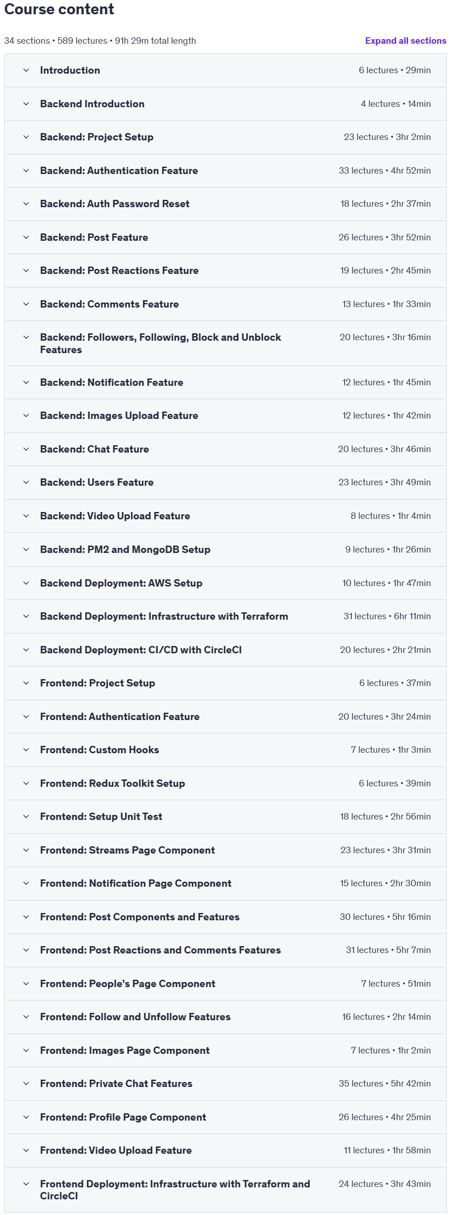450x1215 pixels.
Task: Expand Frontend: Project Setup chevron
Action: click(26, 683)
